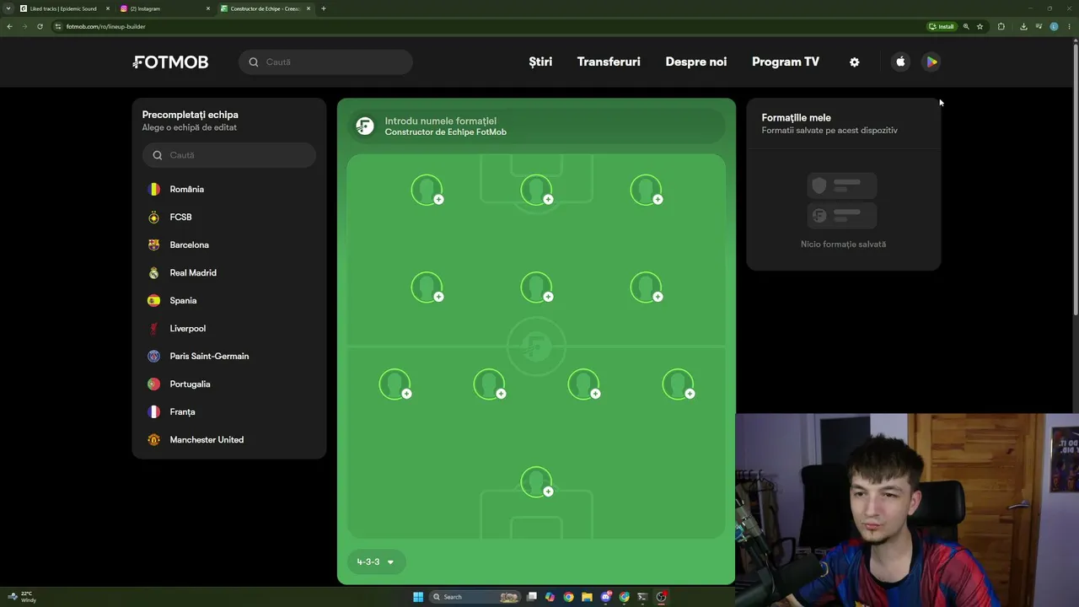View site information icon in address bar
This screenshot has height=607, width=1079.
coord(58,26)
